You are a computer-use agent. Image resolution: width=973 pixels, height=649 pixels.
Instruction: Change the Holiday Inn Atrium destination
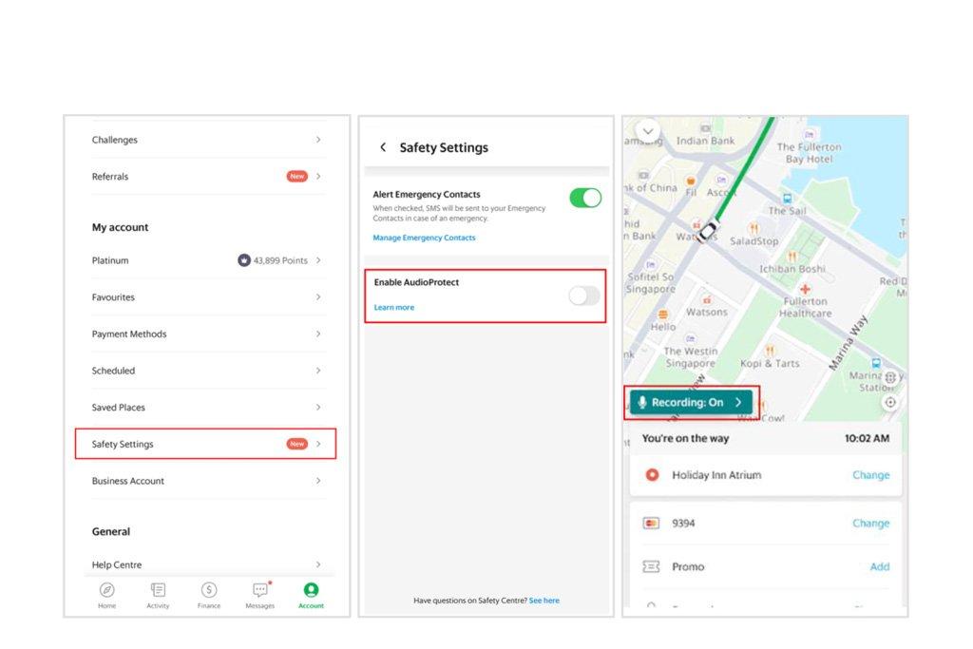click(870, 475)
